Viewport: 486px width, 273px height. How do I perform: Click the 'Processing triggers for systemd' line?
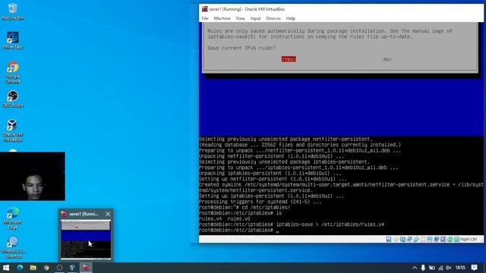click(260, 202)
